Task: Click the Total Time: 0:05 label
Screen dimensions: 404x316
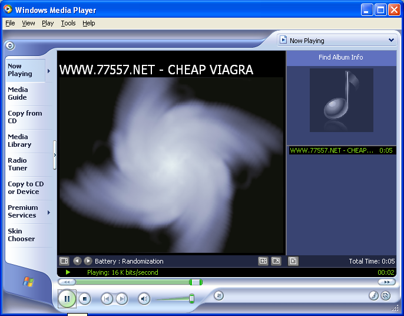Action: (372, 261)
